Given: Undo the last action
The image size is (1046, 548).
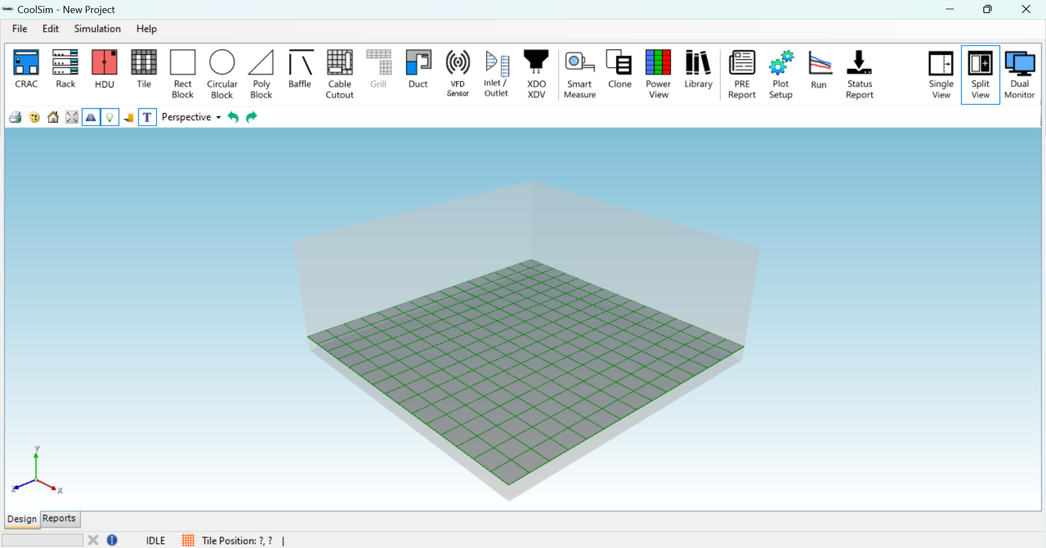Looking at the screenshot, I should (x=233, y=117).
